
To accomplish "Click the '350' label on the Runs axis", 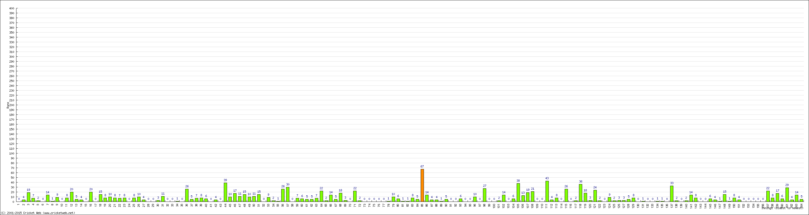I will coord(12,33).
